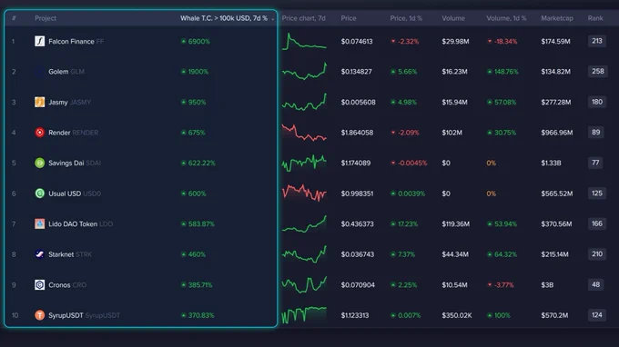Click the Savings Dai project logo

click(x=39, y=163)
